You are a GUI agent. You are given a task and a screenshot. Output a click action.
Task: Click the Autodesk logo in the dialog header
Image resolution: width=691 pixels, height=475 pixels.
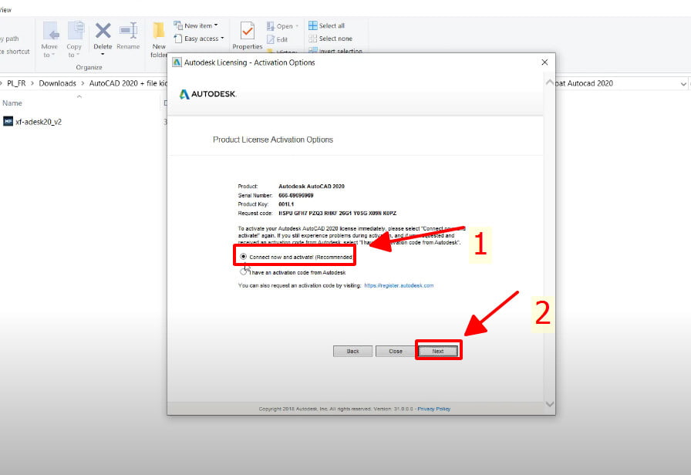point(207,94)
